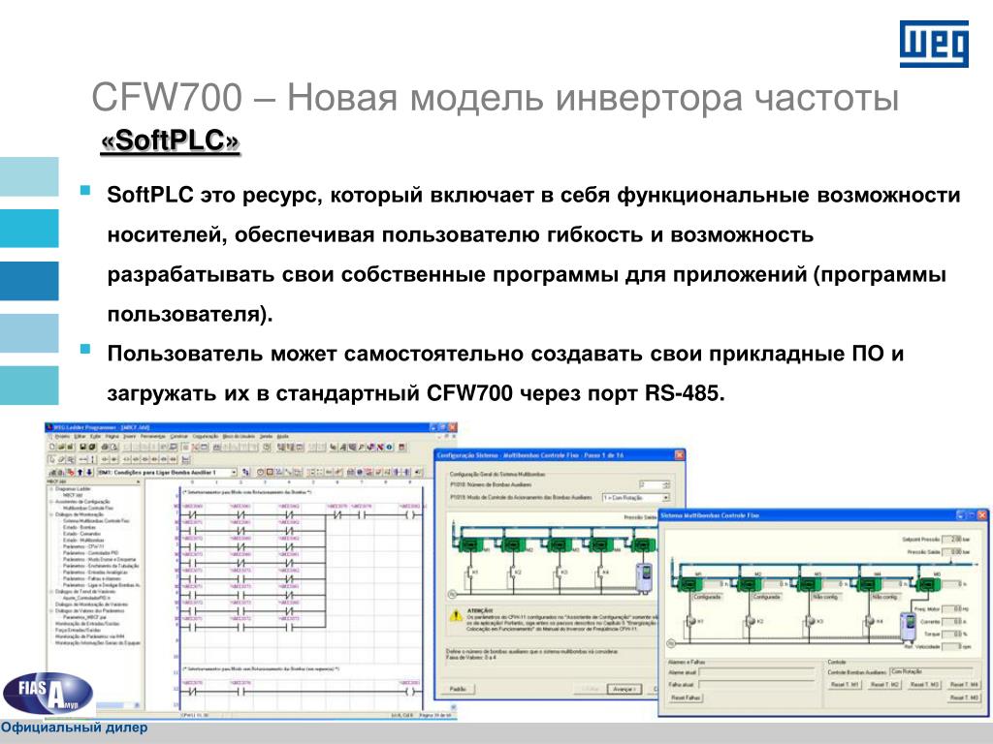Click the yellow warning icon in ATENÇÃO box

click(456, 615)
